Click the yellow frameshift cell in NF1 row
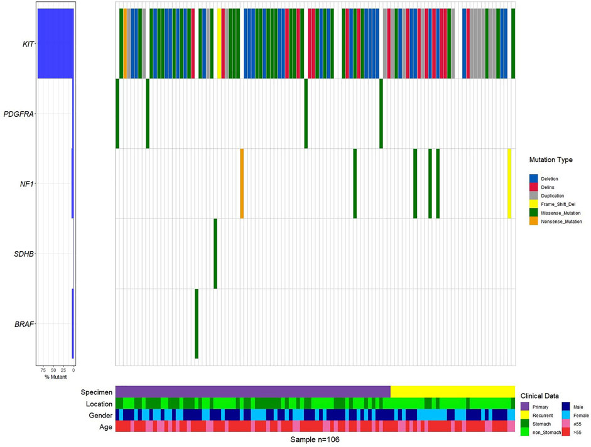 [x=509, y=183]
